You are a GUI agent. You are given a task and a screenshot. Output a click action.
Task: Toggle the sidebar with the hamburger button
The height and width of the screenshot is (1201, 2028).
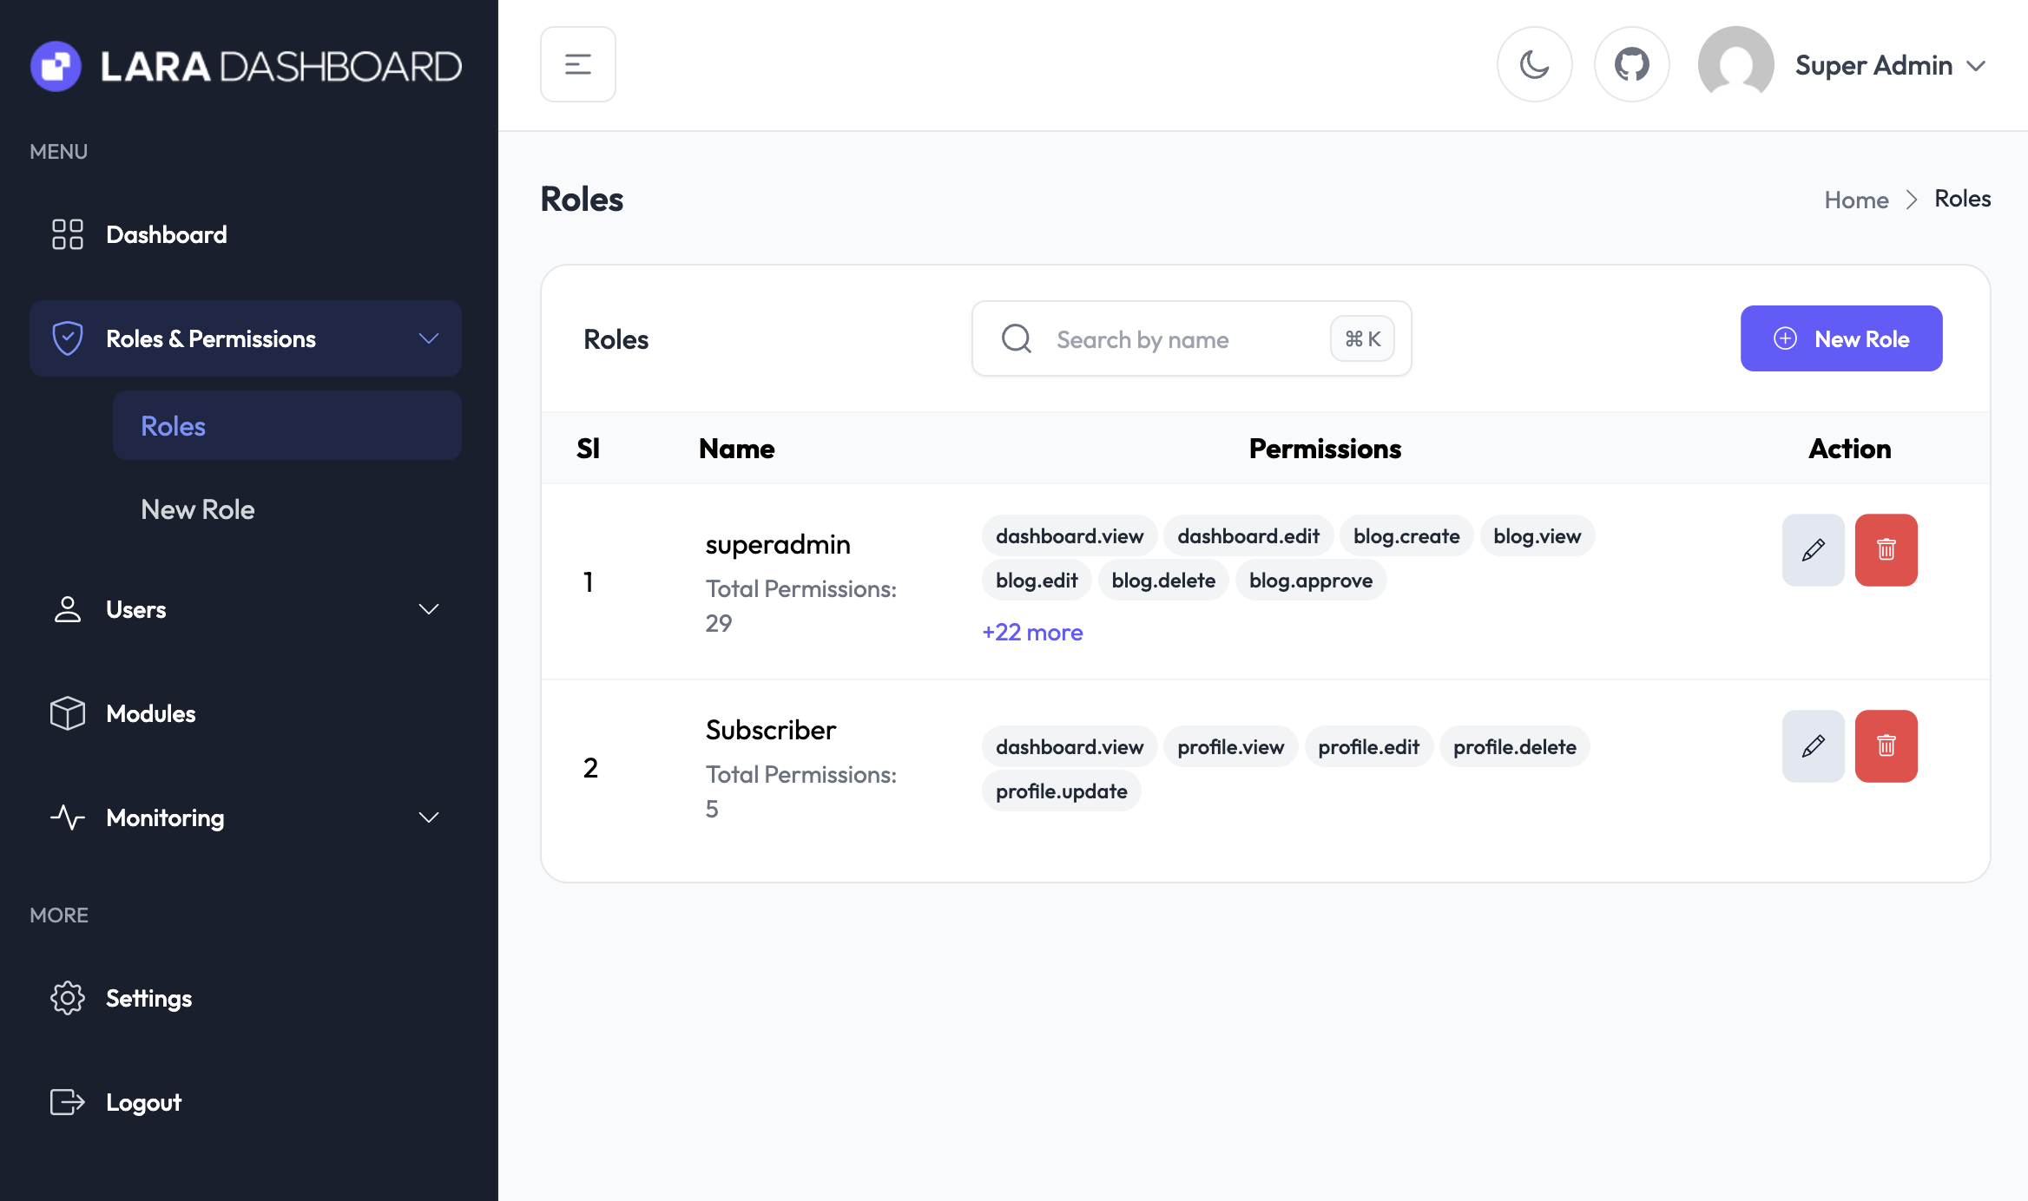(577, 64)
